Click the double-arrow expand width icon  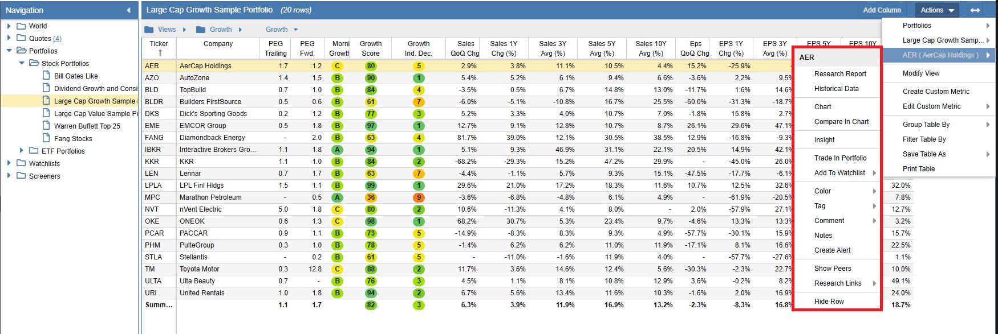[x=975, y=10]
